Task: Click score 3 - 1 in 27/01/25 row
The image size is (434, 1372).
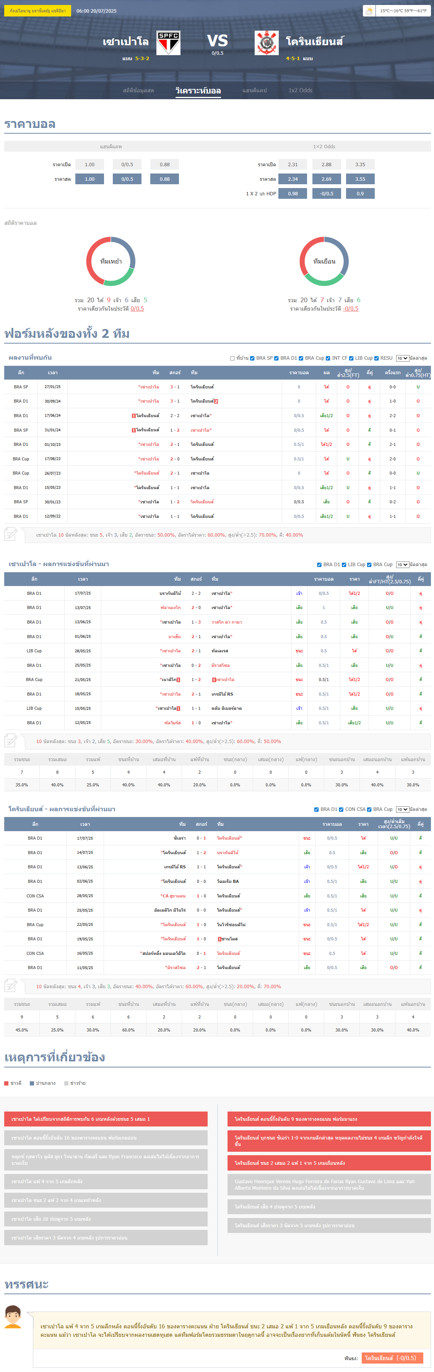Action: (x=174, y=387)
